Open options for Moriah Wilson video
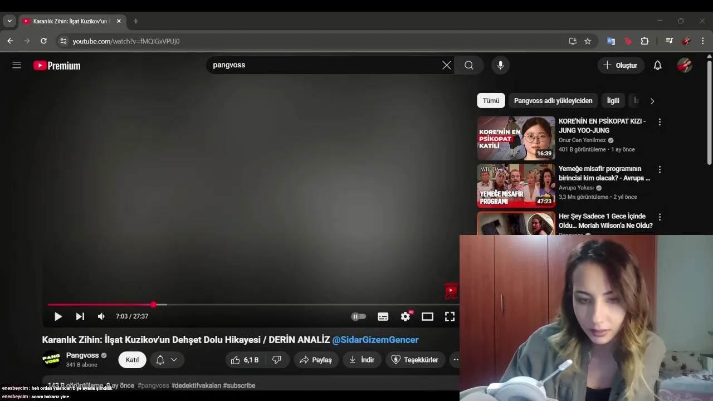The height and width of the screenshot is (401, 713). pos(660,217)
